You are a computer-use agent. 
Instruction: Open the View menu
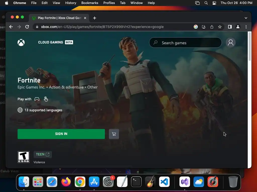click(56, 3)
